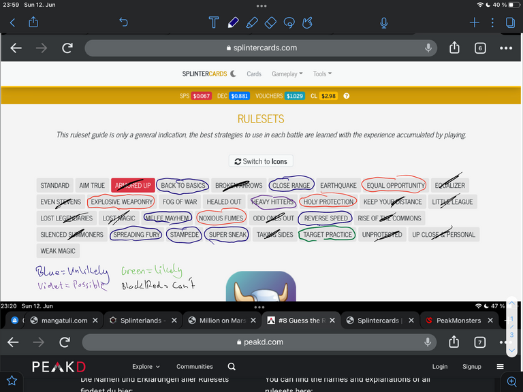Open the Cards menu item
The height and width of the screenshot is (392, 523).
click(254, 74)
